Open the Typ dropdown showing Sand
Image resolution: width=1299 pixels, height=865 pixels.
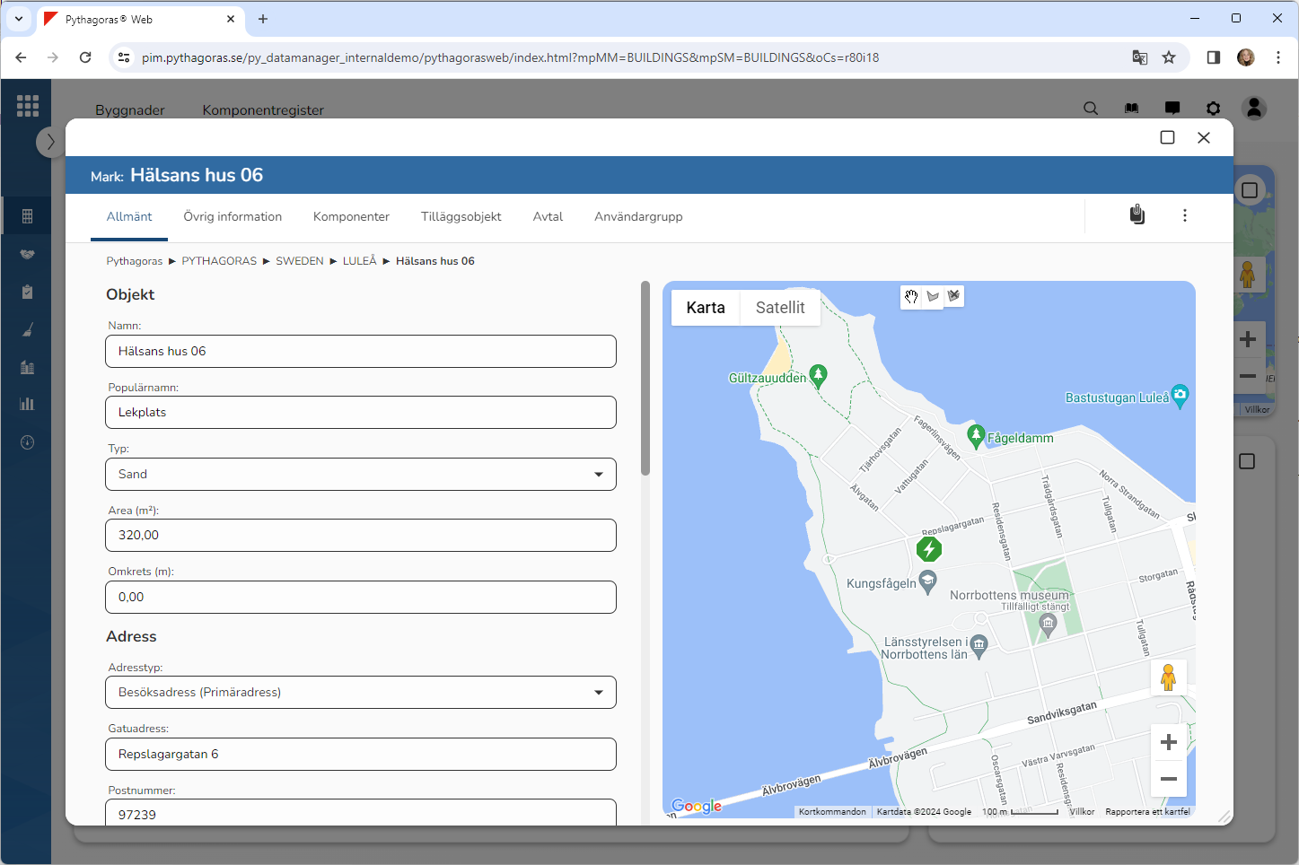[x=361, y=474]
